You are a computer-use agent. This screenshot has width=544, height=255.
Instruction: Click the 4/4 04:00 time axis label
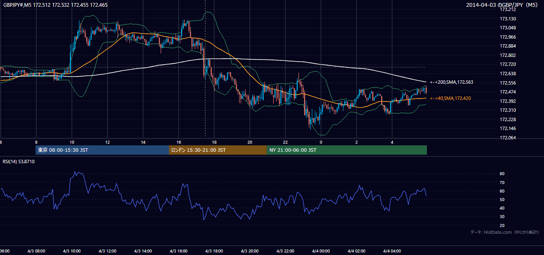tap(392, 251)
